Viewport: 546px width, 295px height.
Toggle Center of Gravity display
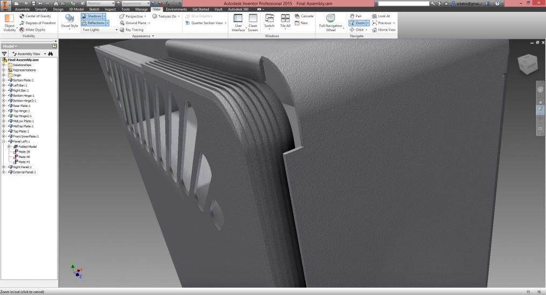point(35,16)
